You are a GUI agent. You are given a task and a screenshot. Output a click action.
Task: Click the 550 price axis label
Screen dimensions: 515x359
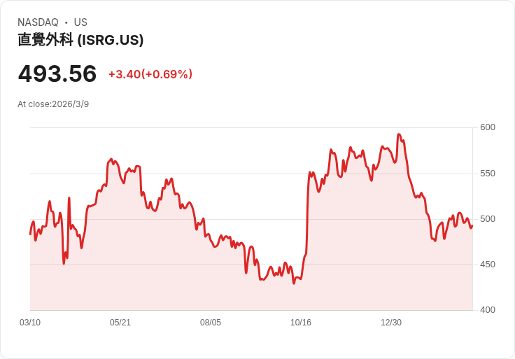(x=488, y=173)
